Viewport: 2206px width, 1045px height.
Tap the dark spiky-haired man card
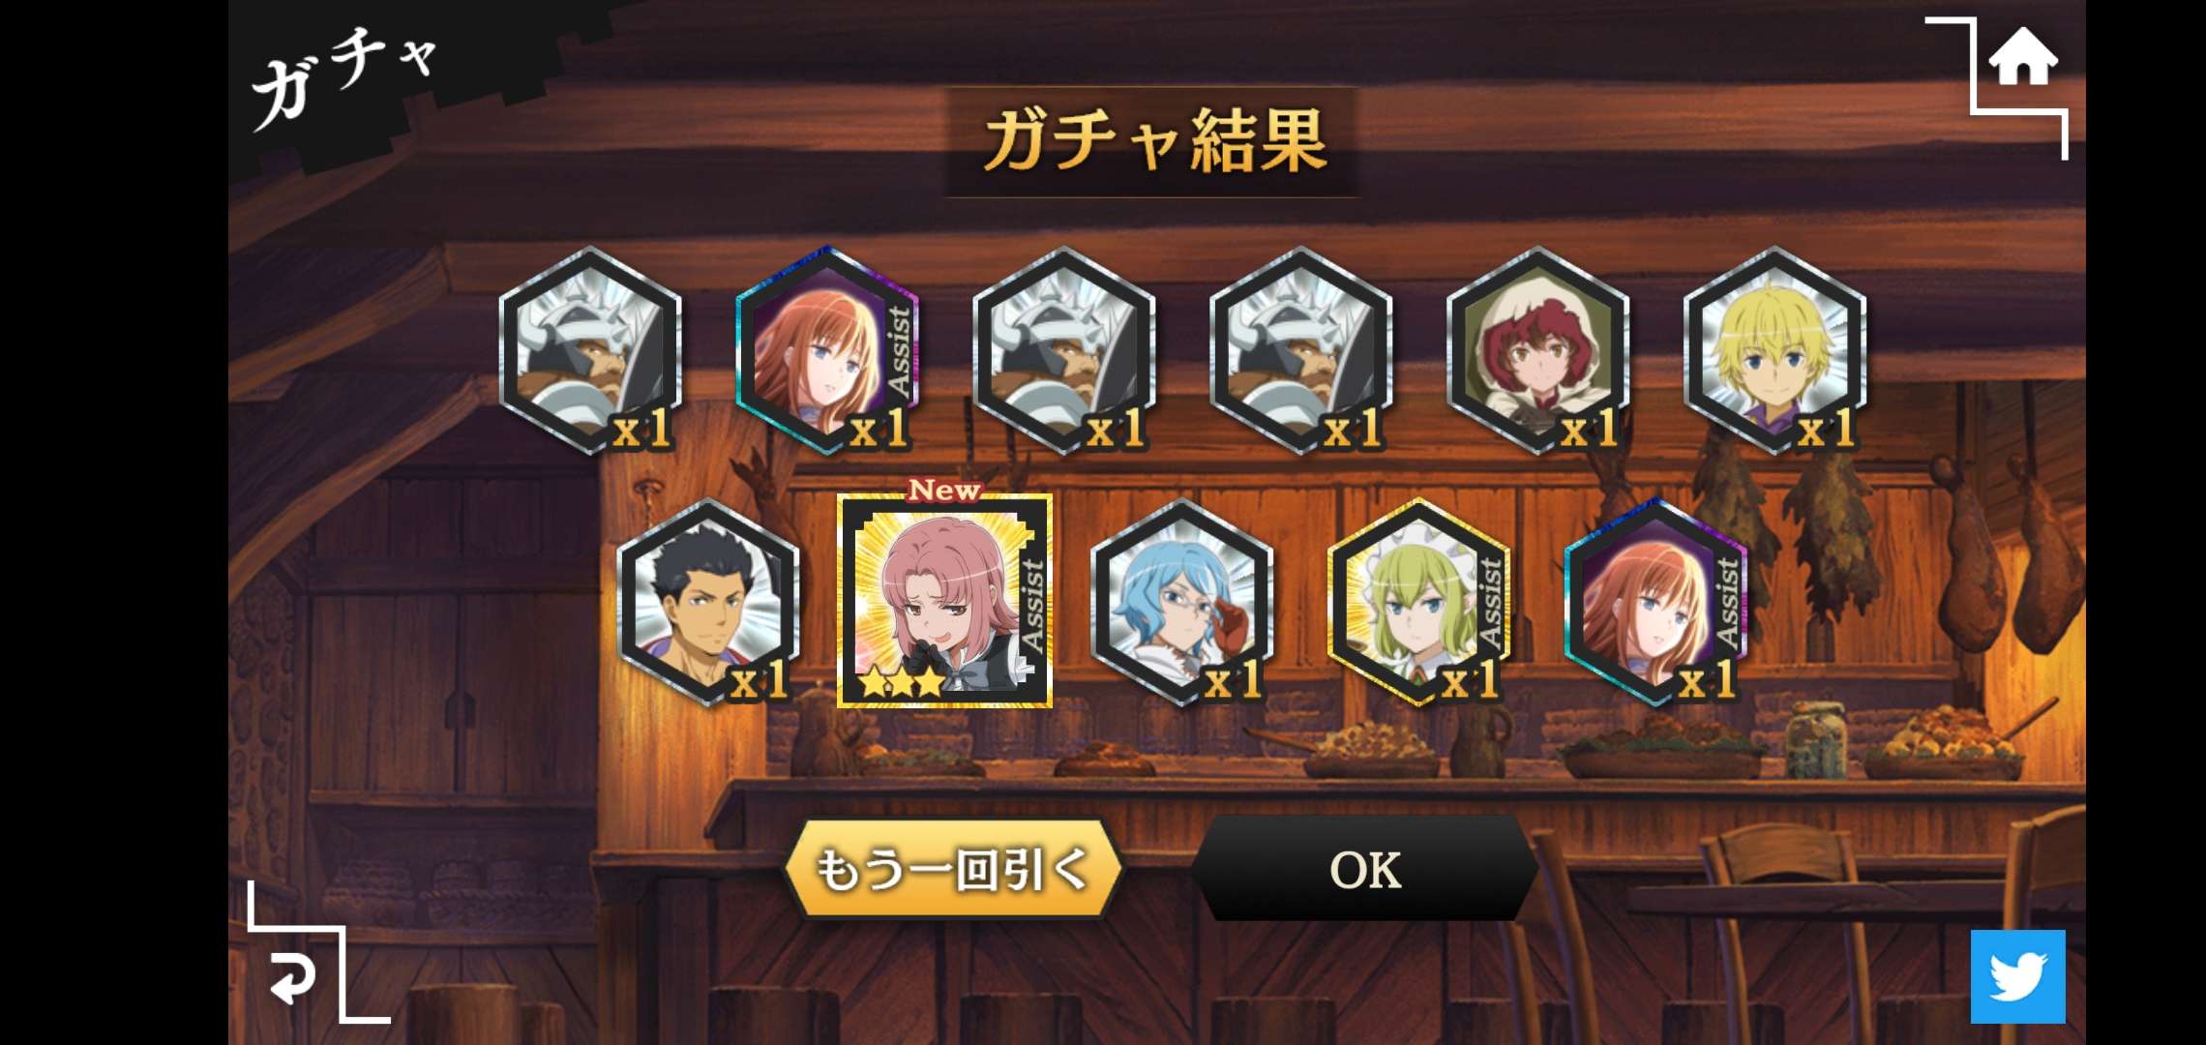(x=708, y=602)
